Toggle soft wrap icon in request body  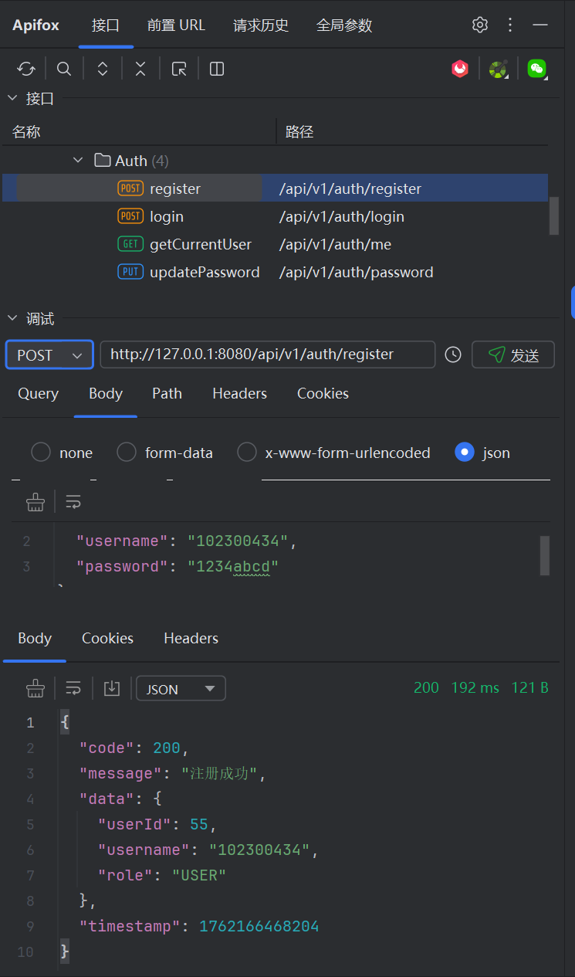[73, 503]
